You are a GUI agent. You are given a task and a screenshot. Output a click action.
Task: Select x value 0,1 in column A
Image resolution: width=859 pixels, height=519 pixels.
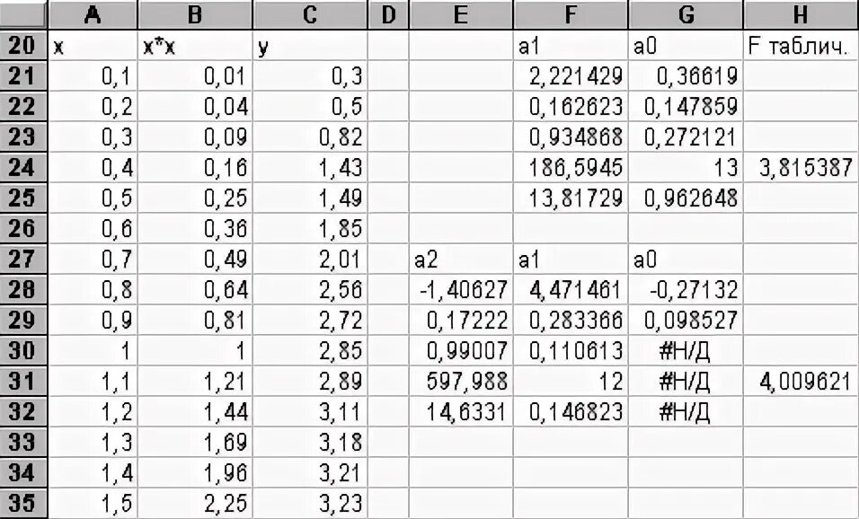(x=93, y=76)
